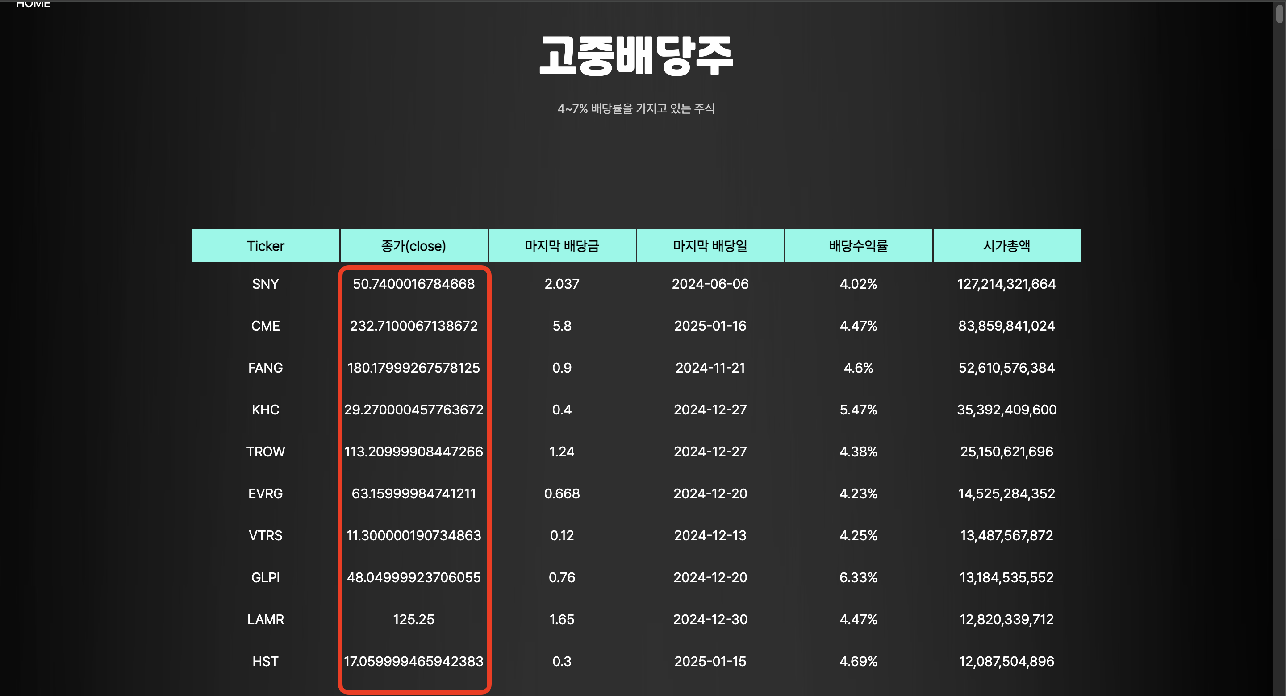Viewport: 1286px width, 696px height.
Task: Click the market cap 52,610,576,384
Action: (x=1007, y=368)
